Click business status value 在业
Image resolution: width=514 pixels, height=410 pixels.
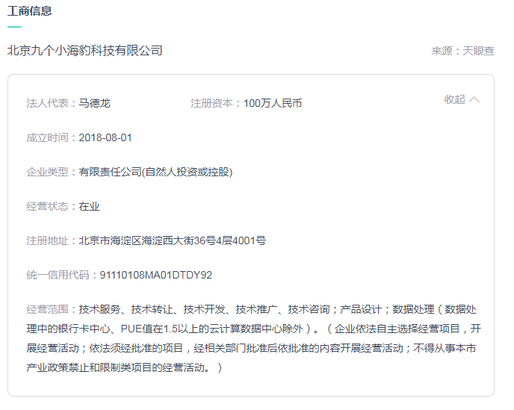pos(89,206)
